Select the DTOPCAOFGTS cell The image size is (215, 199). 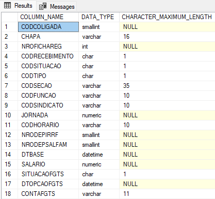click(x=48, y=184)
